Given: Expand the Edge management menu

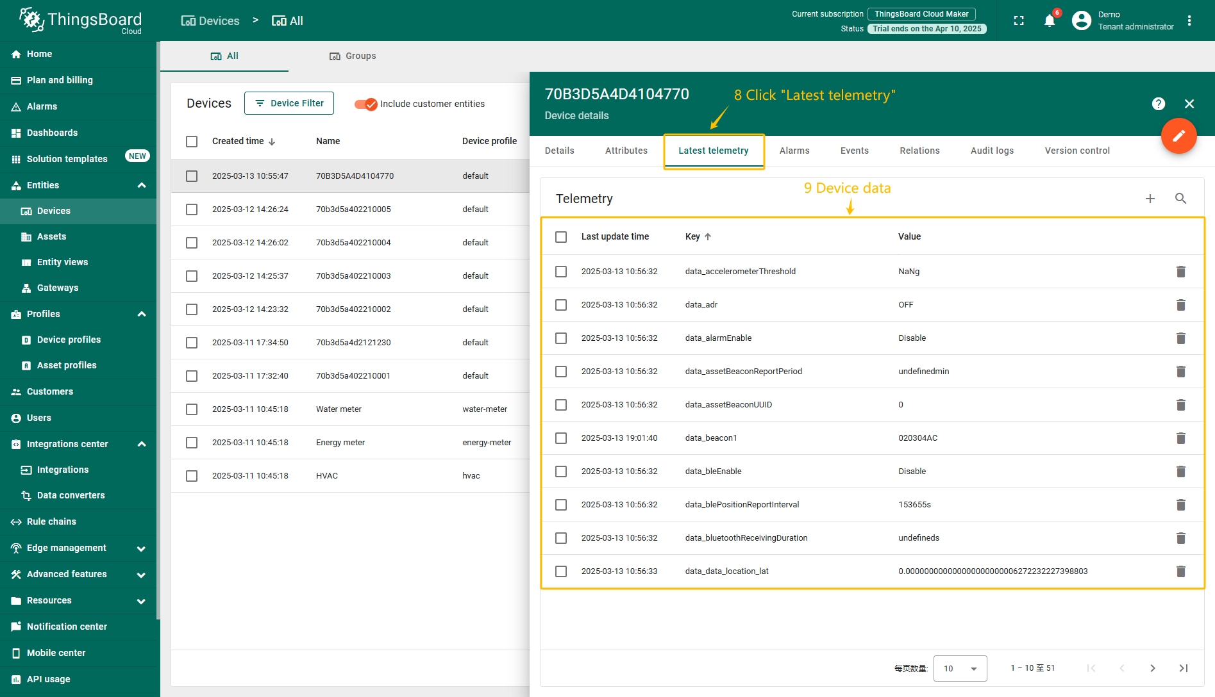Looking at the screenshot, I should (x=141, y=548).
